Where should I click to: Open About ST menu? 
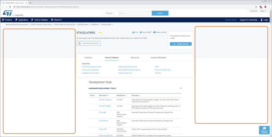56,20
